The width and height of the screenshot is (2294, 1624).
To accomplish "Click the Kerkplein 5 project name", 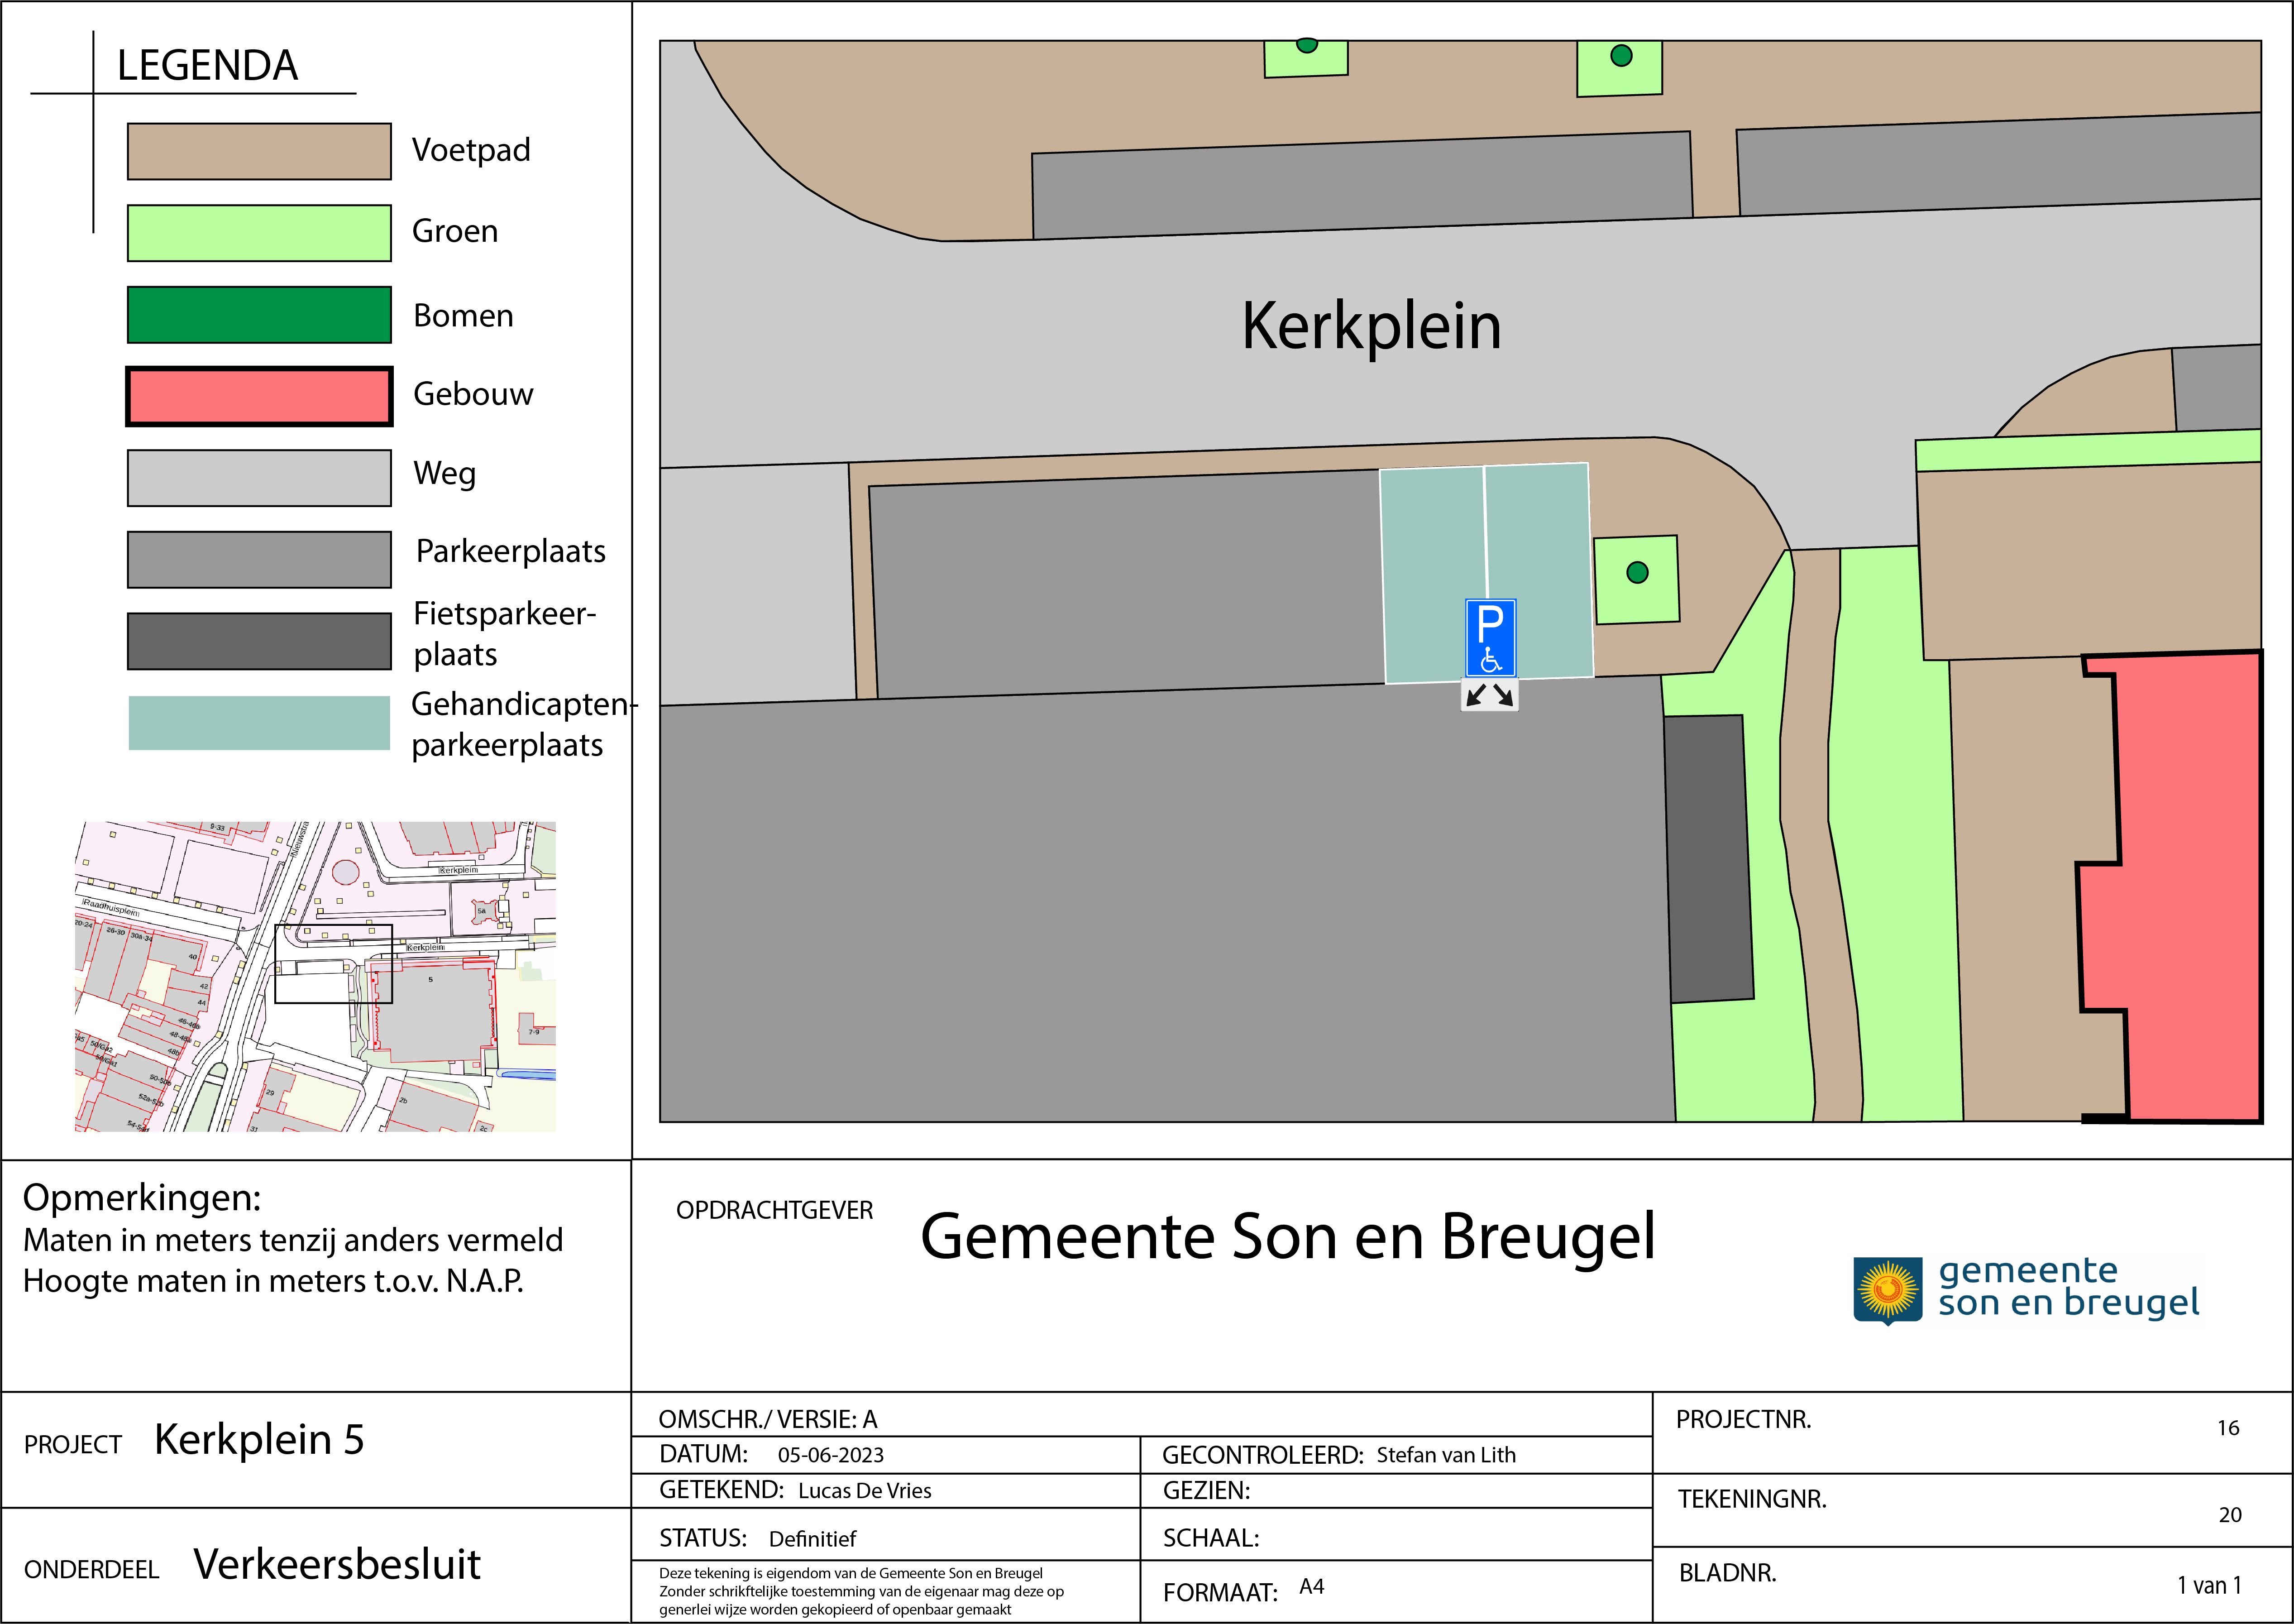I will tap(259, 1439).
